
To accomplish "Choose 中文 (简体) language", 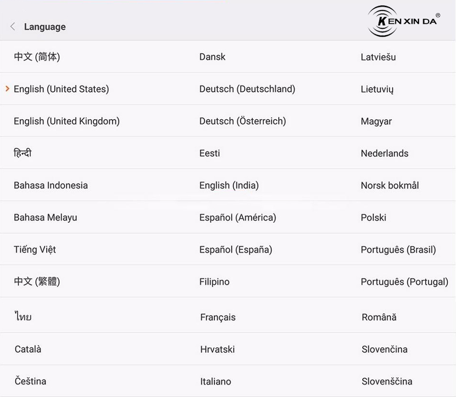I will 37,57.
